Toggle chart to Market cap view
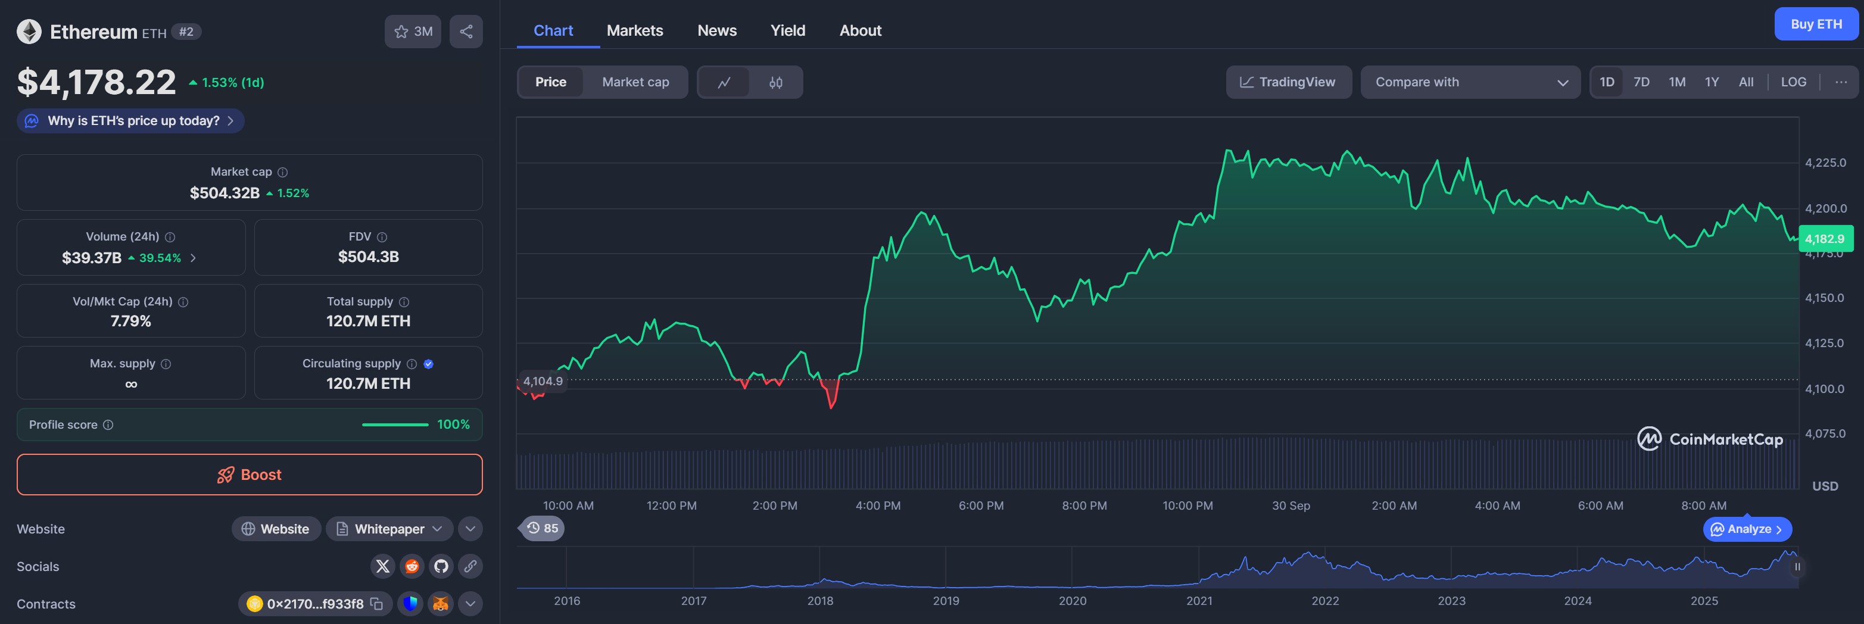This screenshot has height=624, width=1864. (x=635, y=82)
